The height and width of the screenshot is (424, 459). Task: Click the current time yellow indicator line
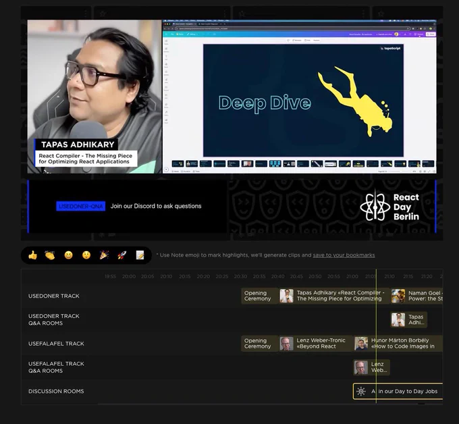tap(376, 336)
